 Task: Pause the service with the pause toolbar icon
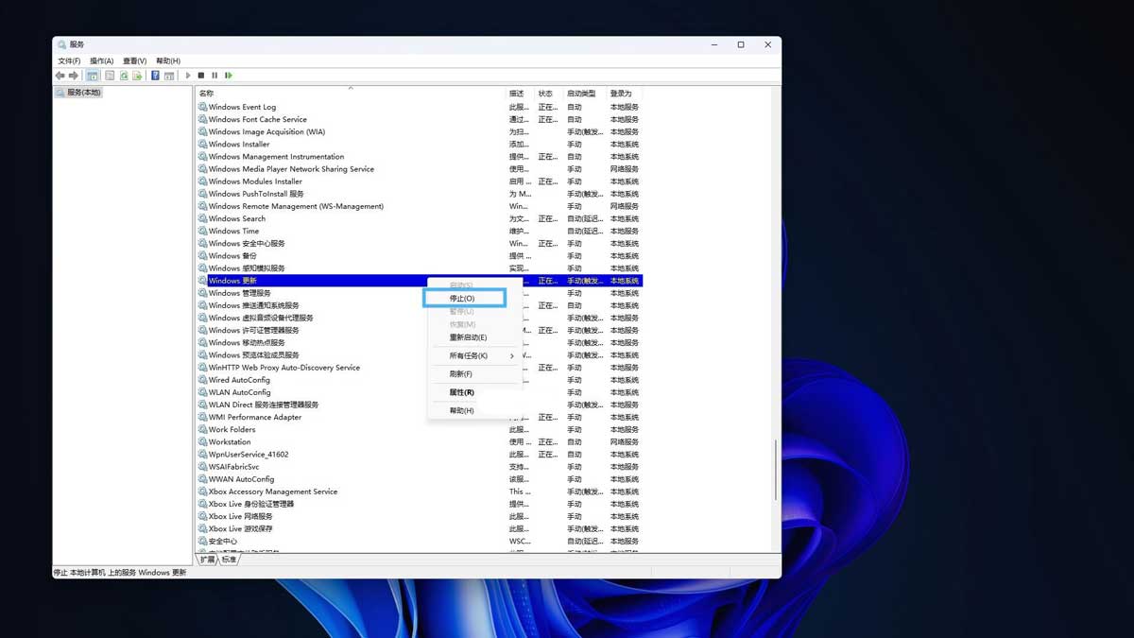point(215,75)
